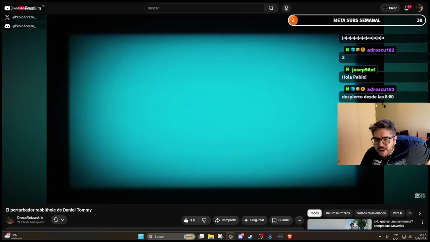Screen dimensions: 430x242
Task: Open the subscription notification bell dropdown
Action: [59, 220]
